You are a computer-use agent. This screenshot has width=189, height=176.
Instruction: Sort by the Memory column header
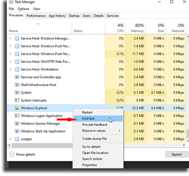point(135,28)
